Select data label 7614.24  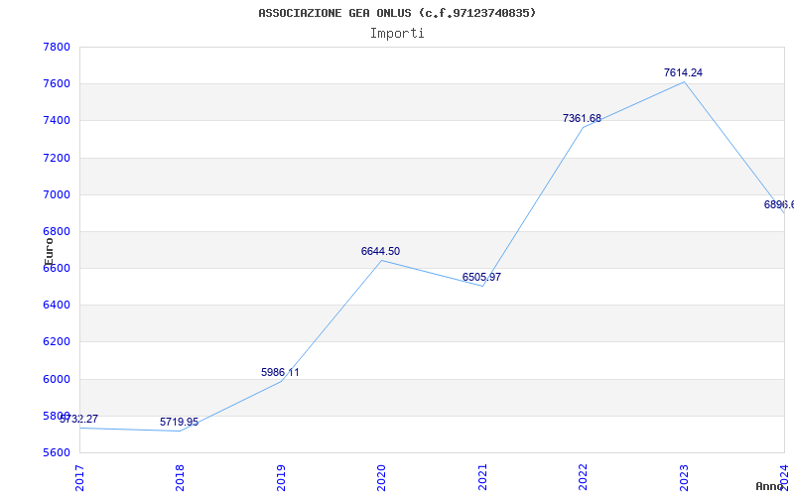[683, 72]
